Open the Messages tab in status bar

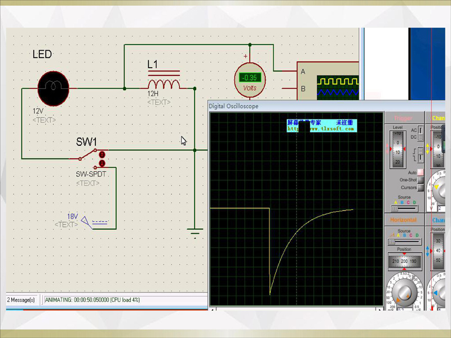(x=21, y=300)
